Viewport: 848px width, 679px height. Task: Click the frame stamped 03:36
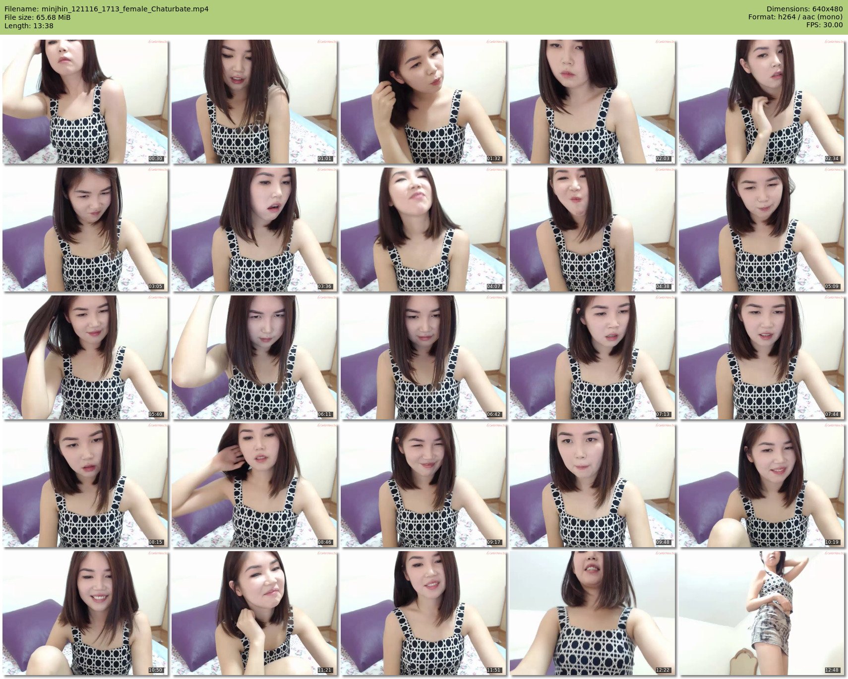pyautogui.click(x=254, y=229)
